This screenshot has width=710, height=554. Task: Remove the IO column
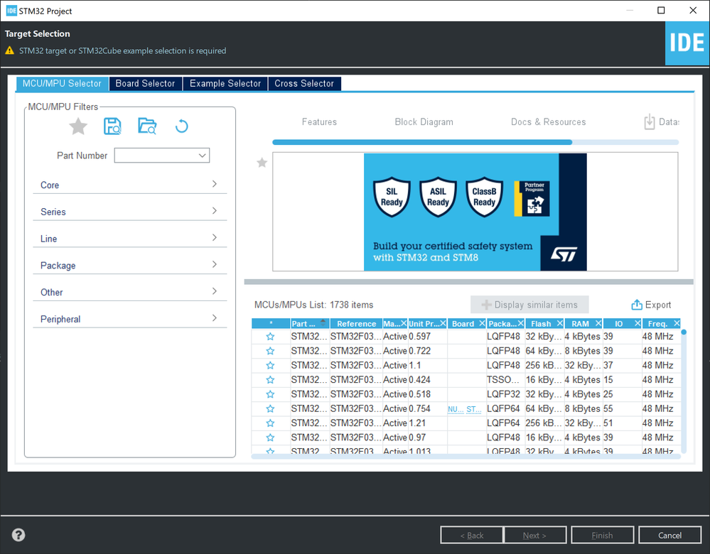click(637, 323)
